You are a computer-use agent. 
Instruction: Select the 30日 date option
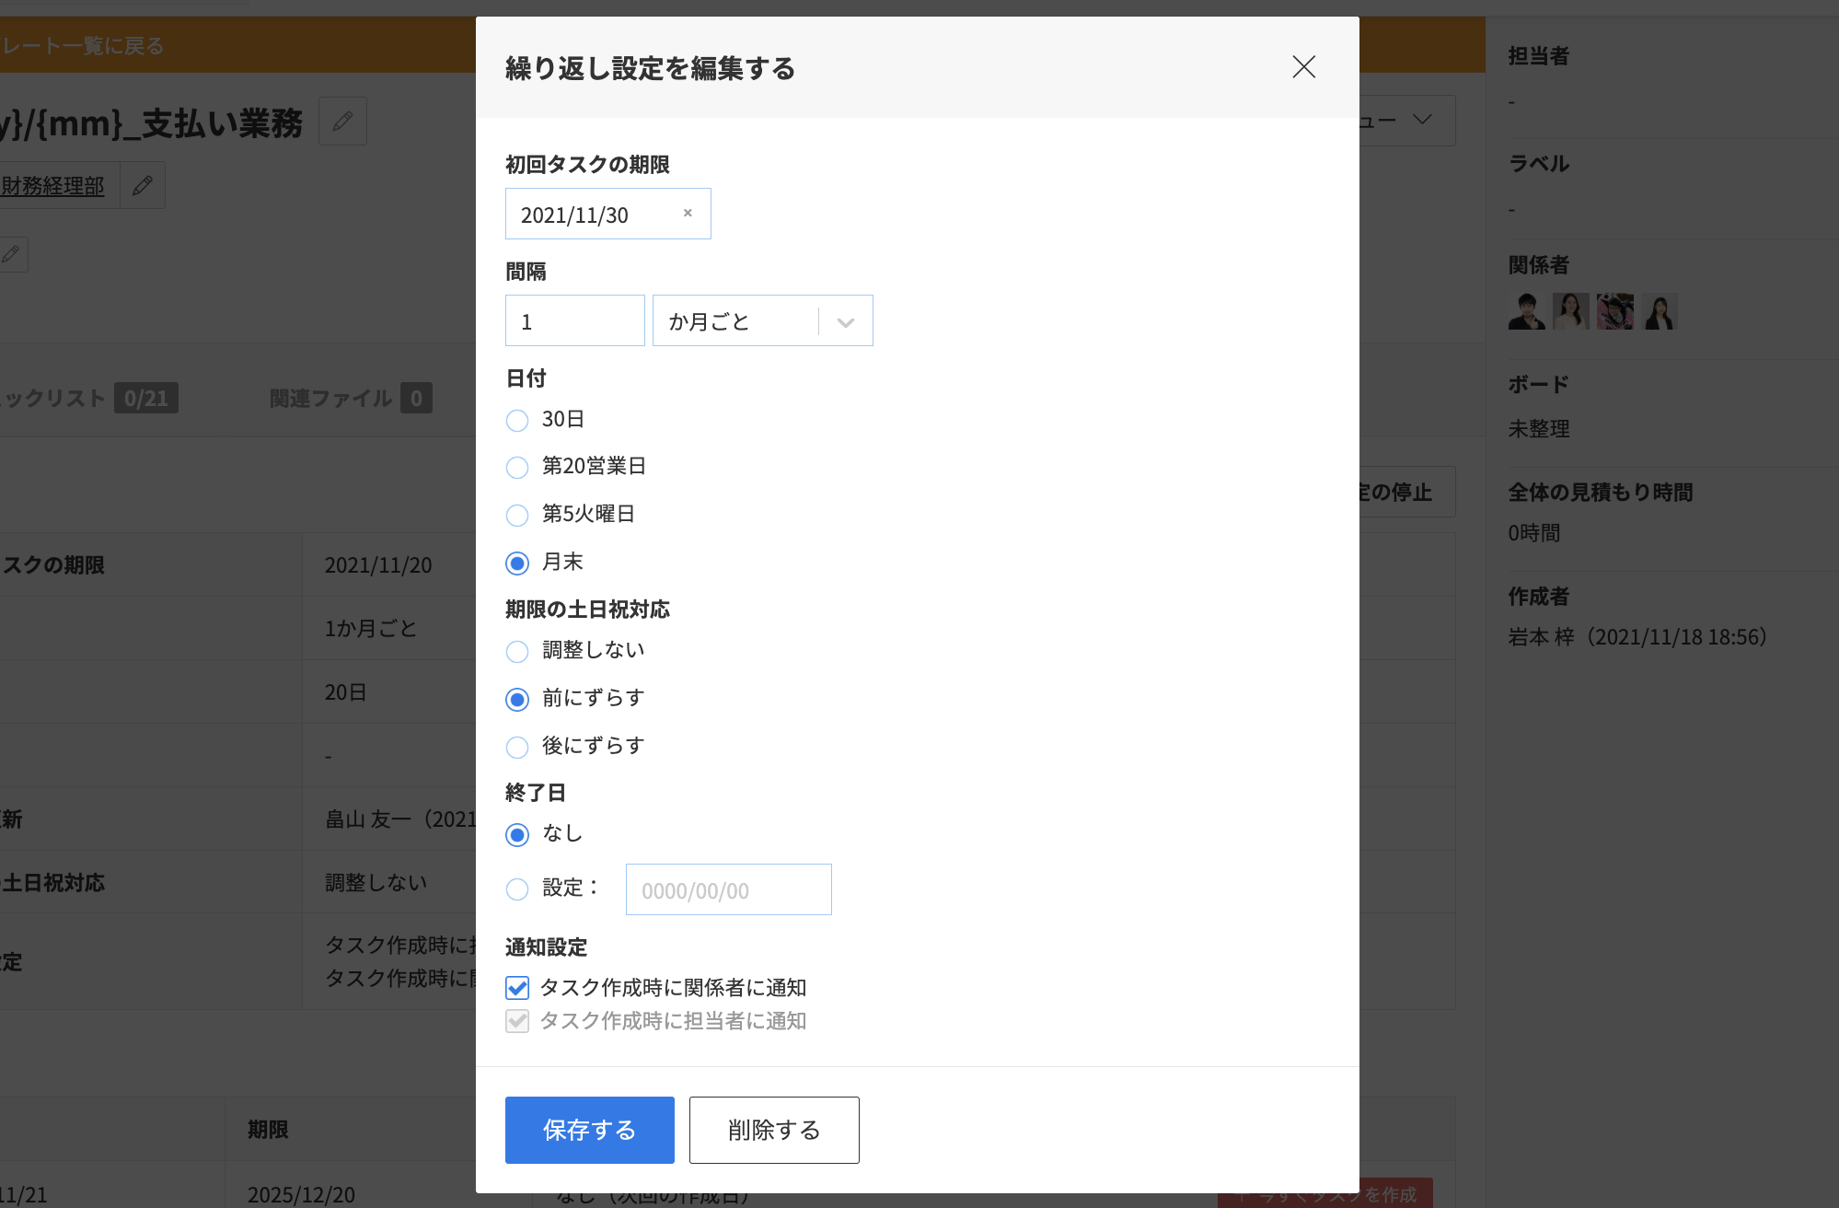click(x=517, y=420)
